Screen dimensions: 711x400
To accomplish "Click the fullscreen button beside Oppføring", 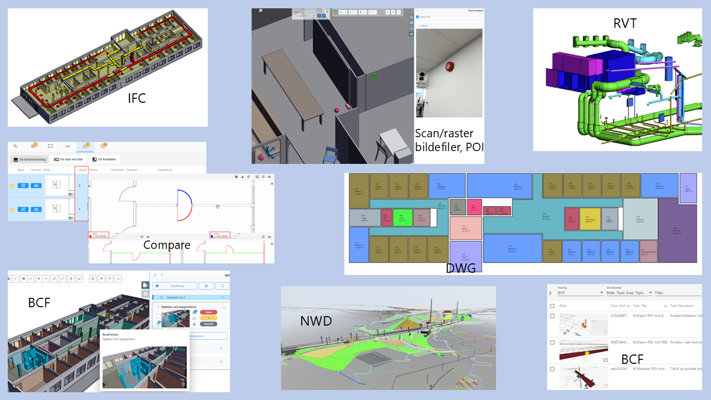I will pos(222,286).
